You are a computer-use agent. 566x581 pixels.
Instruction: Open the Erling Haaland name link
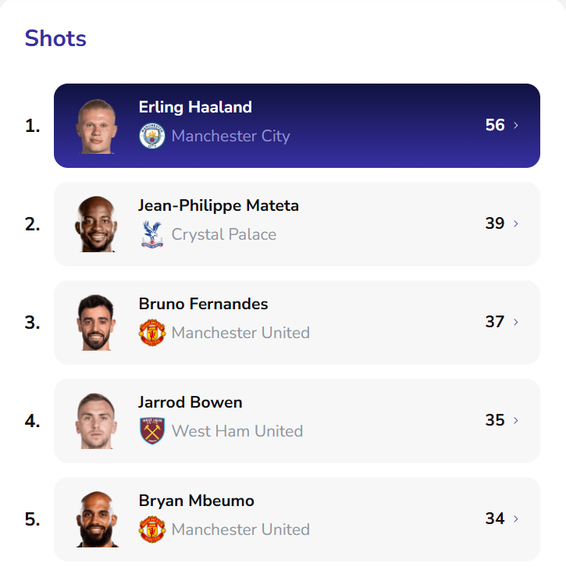[x=195, y=107]
